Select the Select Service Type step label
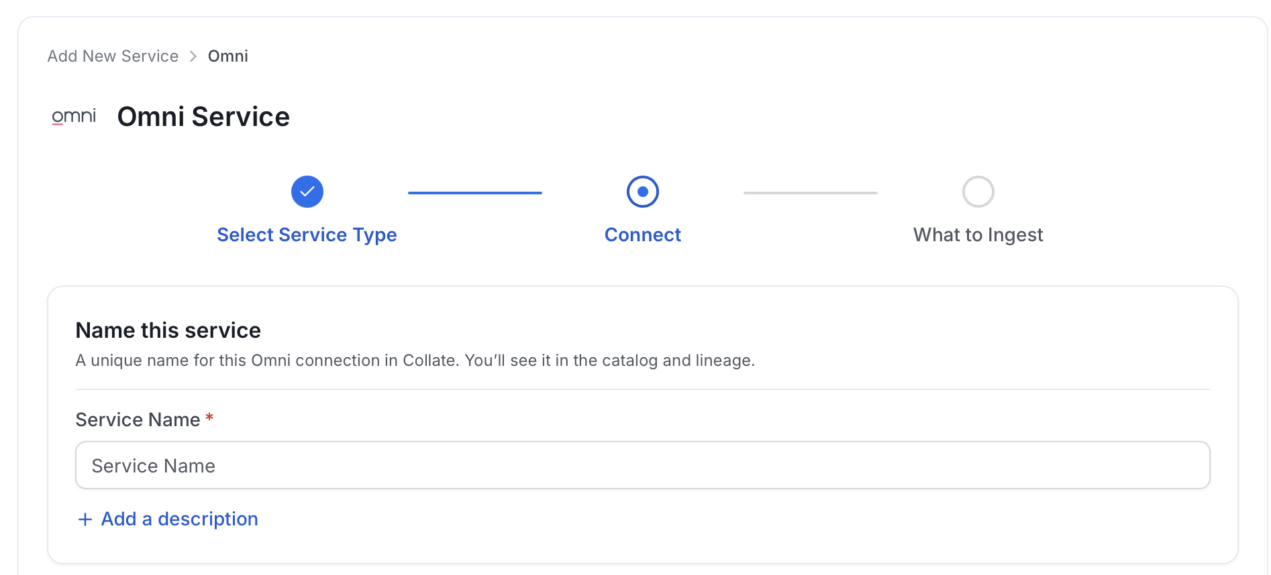Screen dimensions: 1271x575 (x=307, y=235)
